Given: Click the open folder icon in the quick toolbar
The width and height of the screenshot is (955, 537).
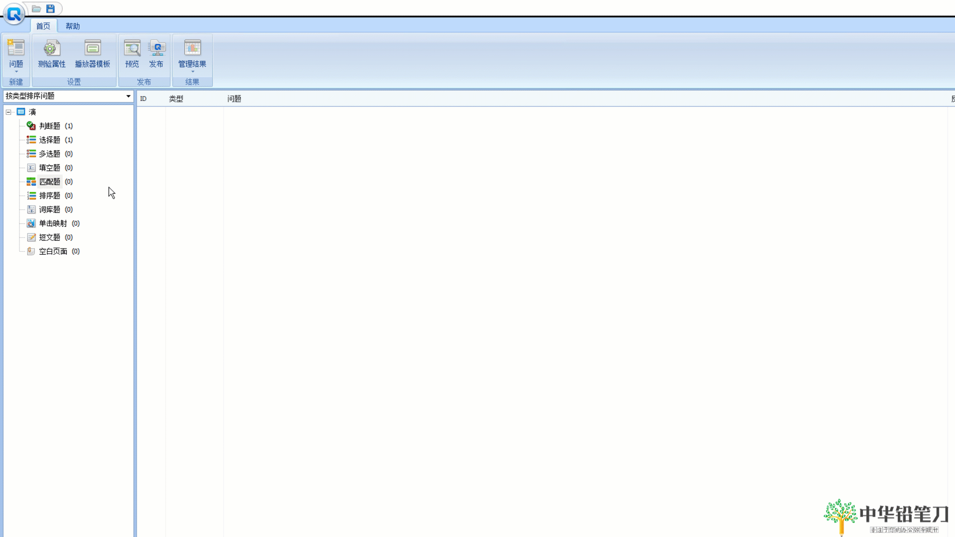Looking at the screenshot, I should pyautogui.click(x=36, y=8).
